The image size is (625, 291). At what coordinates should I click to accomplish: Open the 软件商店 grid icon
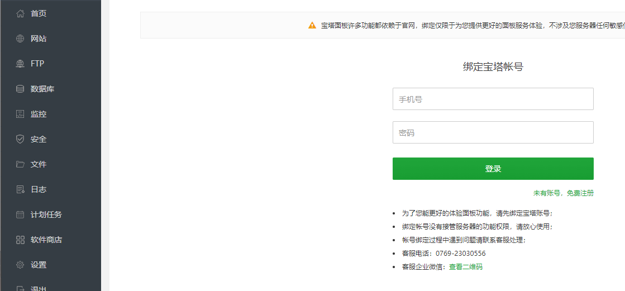click(x=20, y=240)
